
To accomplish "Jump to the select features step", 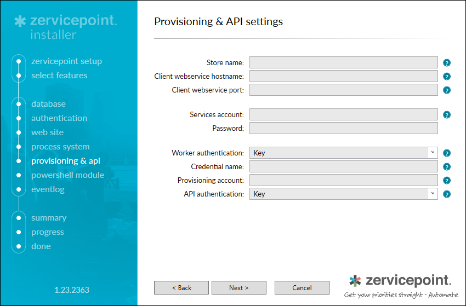I will coord(59,76).
